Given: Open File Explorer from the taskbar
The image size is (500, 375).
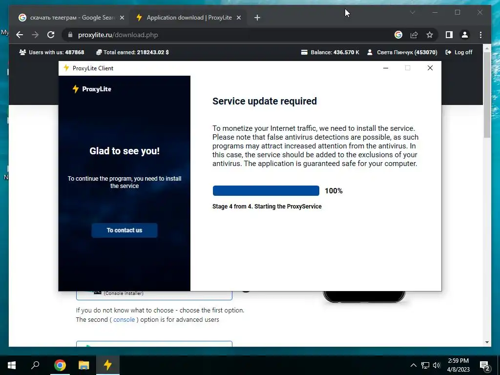Looking at the screenshot, I should click(x=84, y=365).
